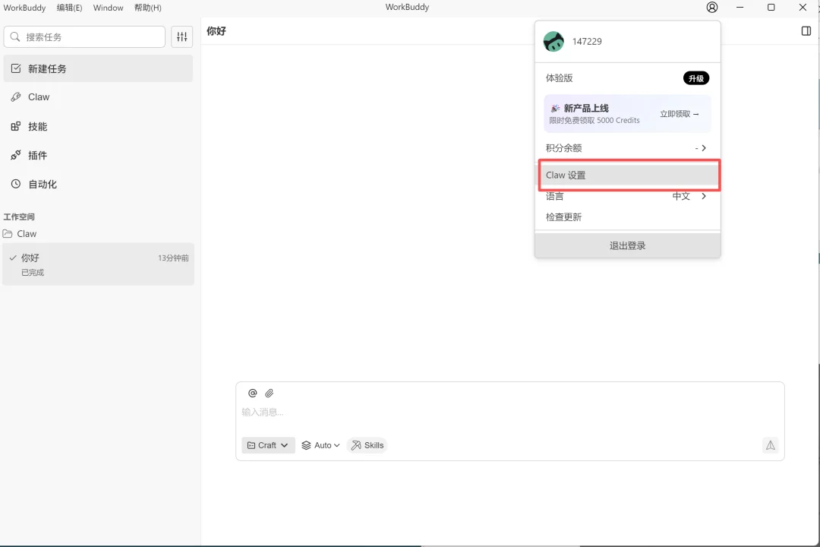Open the filter settings icon beside search
Image resolution: width=820 pixels, height=547 pixels.
[181, 36]
